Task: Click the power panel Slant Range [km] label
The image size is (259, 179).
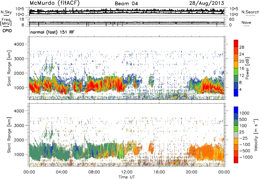Action: (9, 68)
